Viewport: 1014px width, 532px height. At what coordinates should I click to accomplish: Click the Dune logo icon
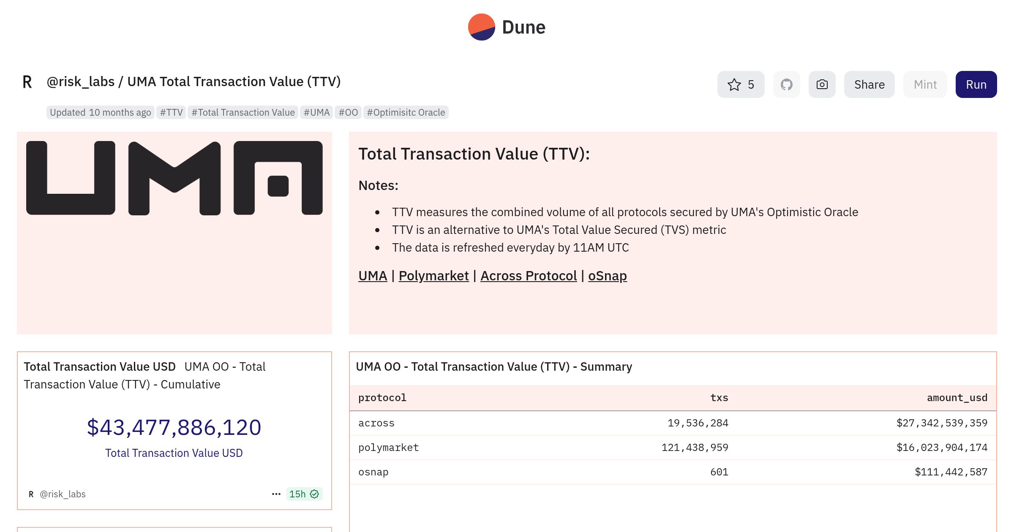[481, 27]
